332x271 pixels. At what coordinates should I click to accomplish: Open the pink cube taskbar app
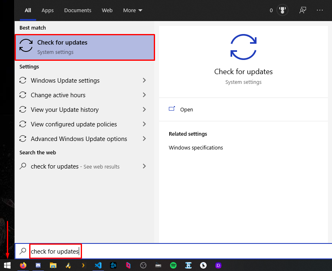pos(128,265)
